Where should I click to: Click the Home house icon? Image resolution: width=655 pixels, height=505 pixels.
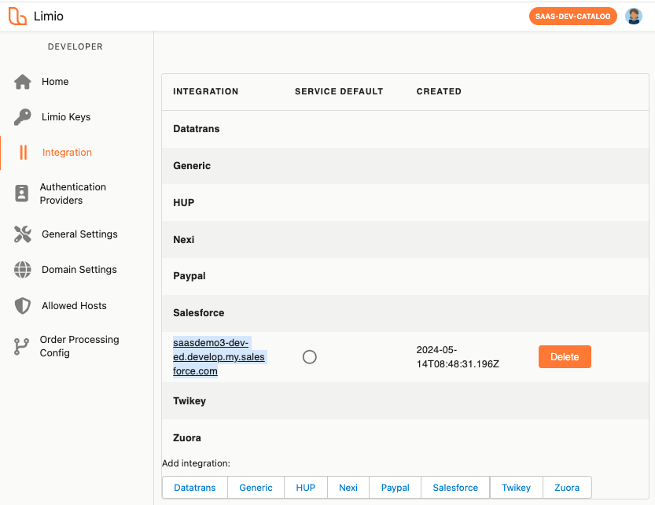(x=23, y=82)
